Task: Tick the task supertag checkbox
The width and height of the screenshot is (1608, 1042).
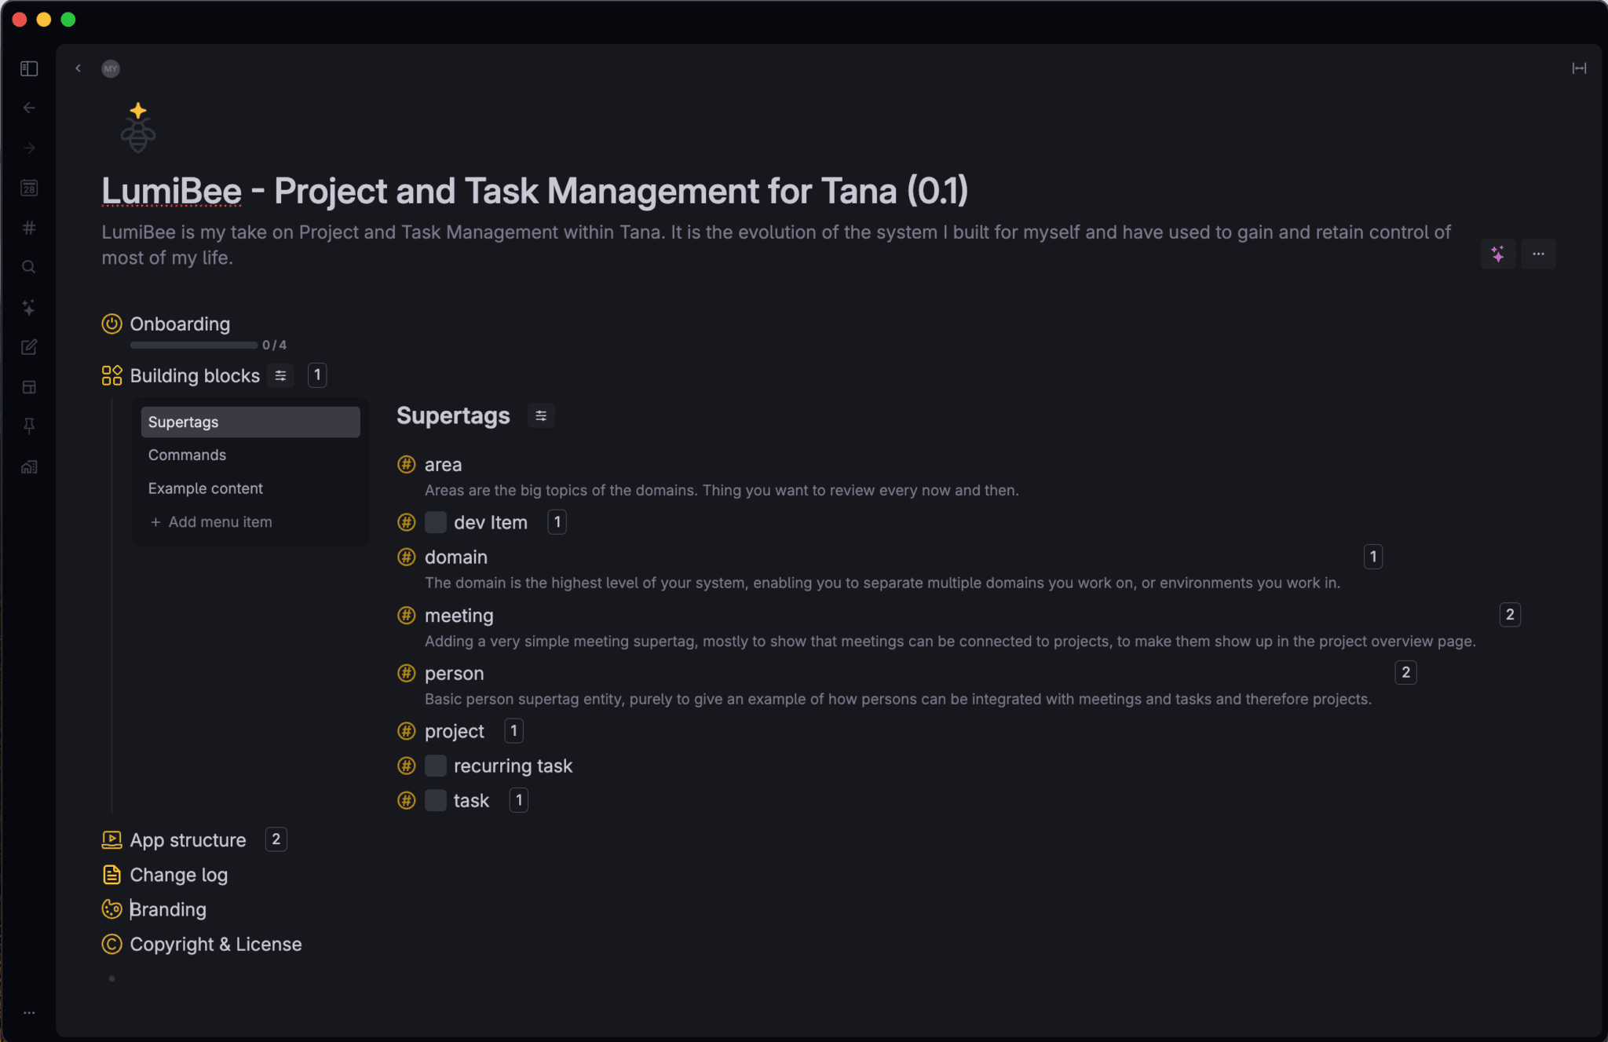Action: [436, 800]
